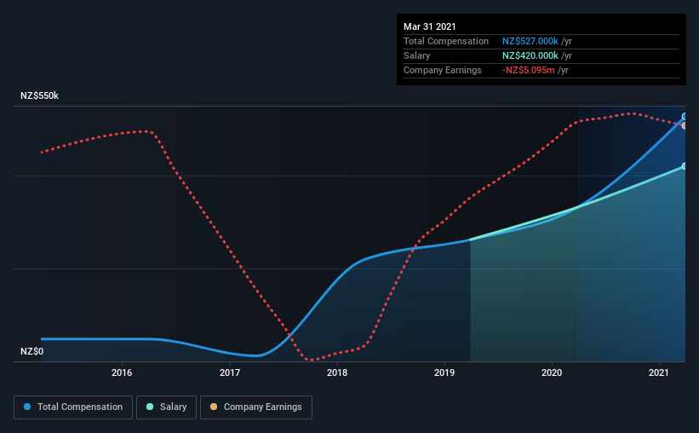Click the 2016 x-axis label
The width and height of the screenshot is (699, 433).
[122, 372]
